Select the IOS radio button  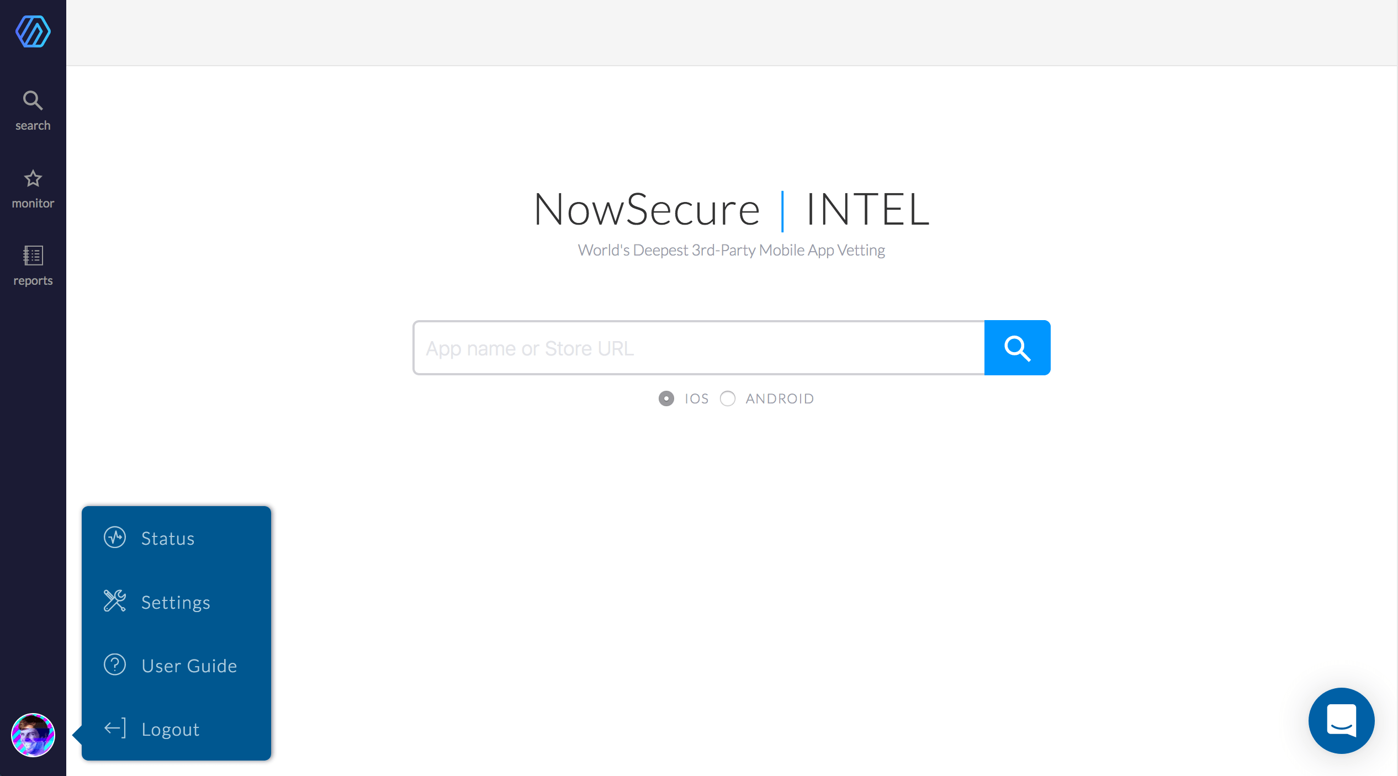point(666,398)
